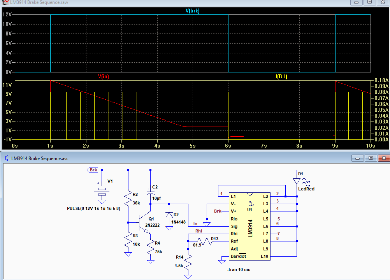Viewport: 390px width, 280px height.
Task: Close the LM3914 Brake Sequence.asc window
Action: 384,158
